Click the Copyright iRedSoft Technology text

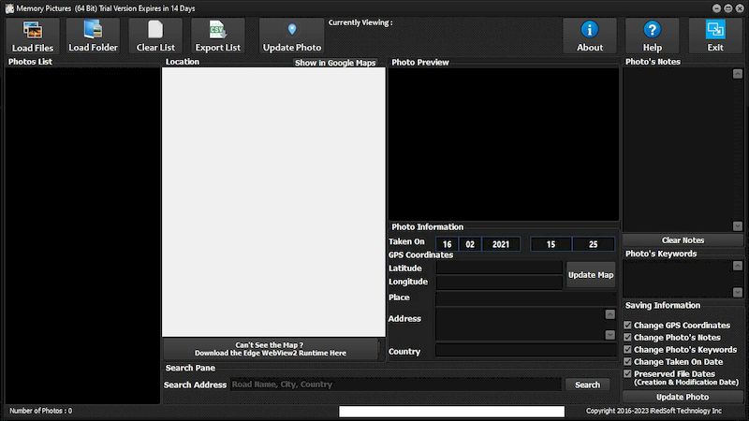654,411
